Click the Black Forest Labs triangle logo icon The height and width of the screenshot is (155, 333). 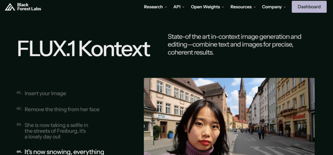[10, 7]
